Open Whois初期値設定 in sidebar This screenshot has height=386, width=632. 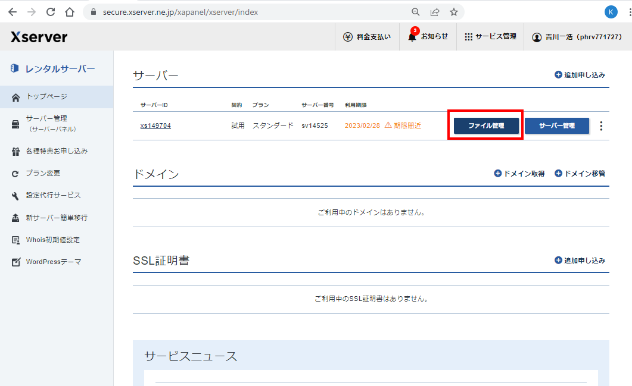coord(52,240)
